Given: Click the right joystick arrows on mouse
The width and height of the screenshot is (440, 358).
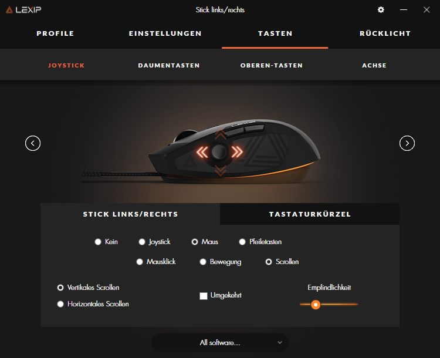Looking at the screenshot, I should 237,152.
